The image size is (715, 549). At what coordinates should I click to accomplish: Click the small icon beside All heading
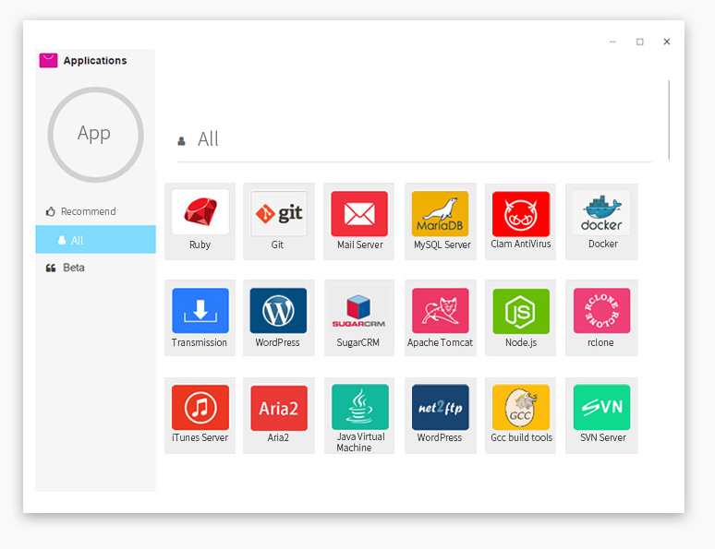(181, 141)
